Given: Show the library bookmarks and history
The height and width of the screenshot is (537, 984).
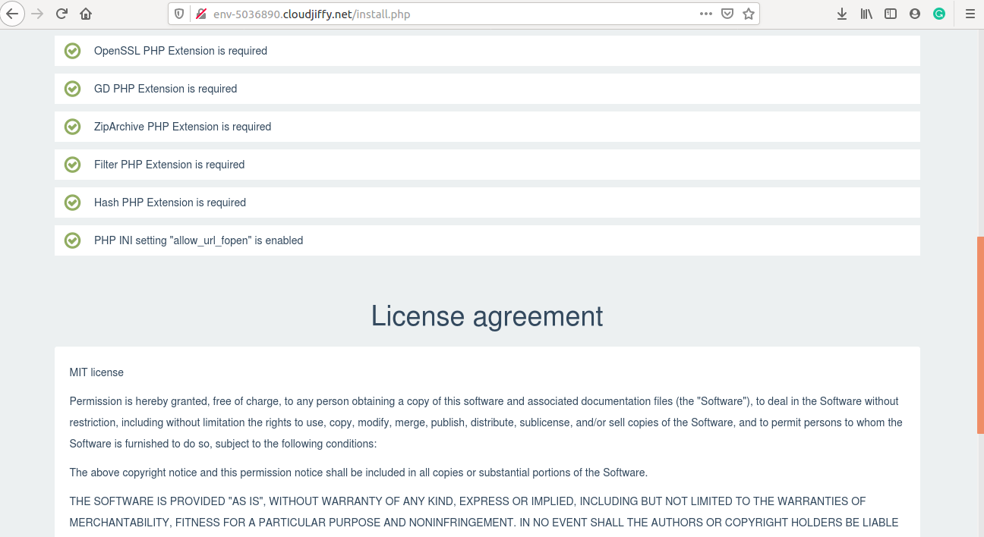Looking at the screenshot, I should pyautogui.click(x=866, y=14).
